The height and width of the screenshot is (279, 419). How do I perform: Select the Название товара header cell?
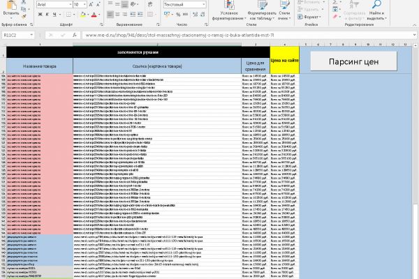[40, 66]
